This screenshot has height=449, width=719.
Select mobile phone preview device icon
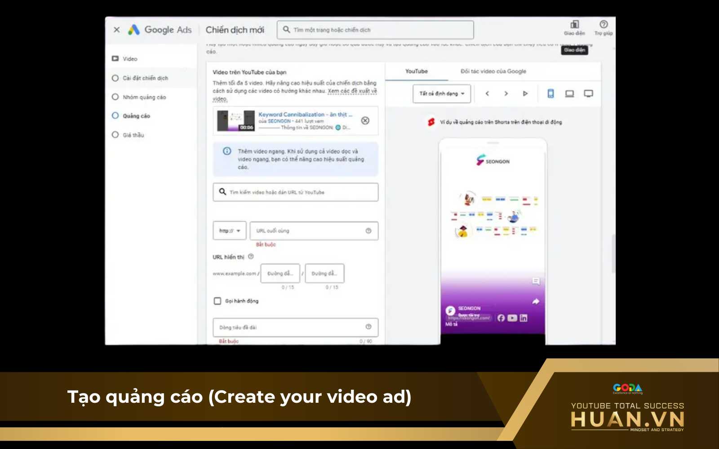pyautogui.click(x=550, y=93)
